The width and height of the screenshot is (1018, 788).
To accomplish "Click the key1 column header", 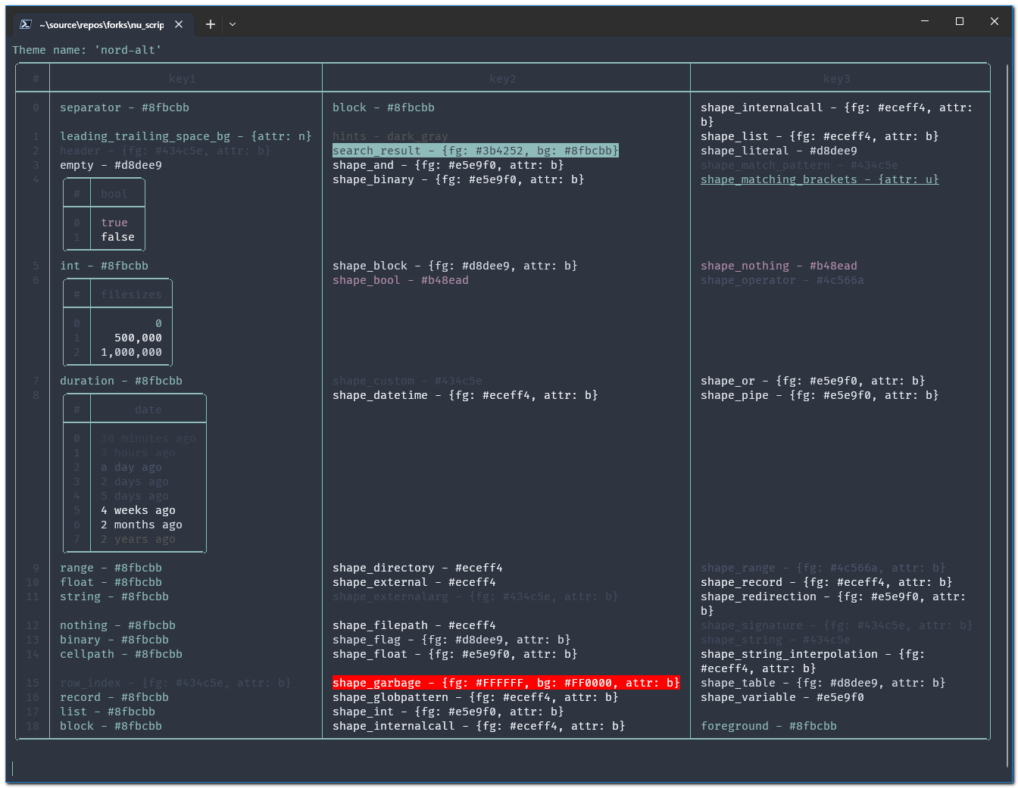I will click(183, 79).
